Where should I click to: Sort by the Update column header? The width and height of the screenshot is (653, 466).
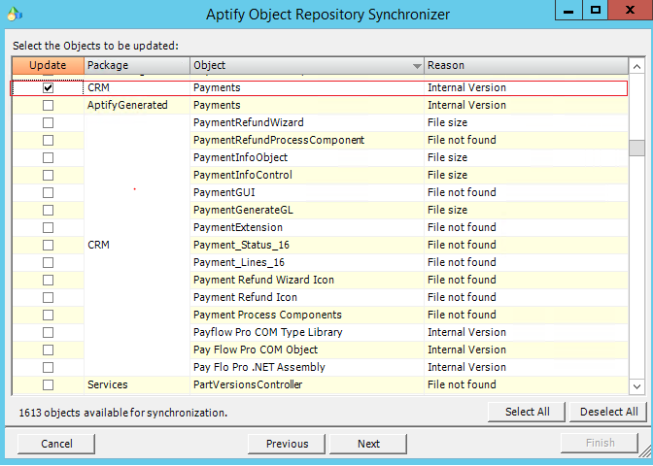(48, 65)
